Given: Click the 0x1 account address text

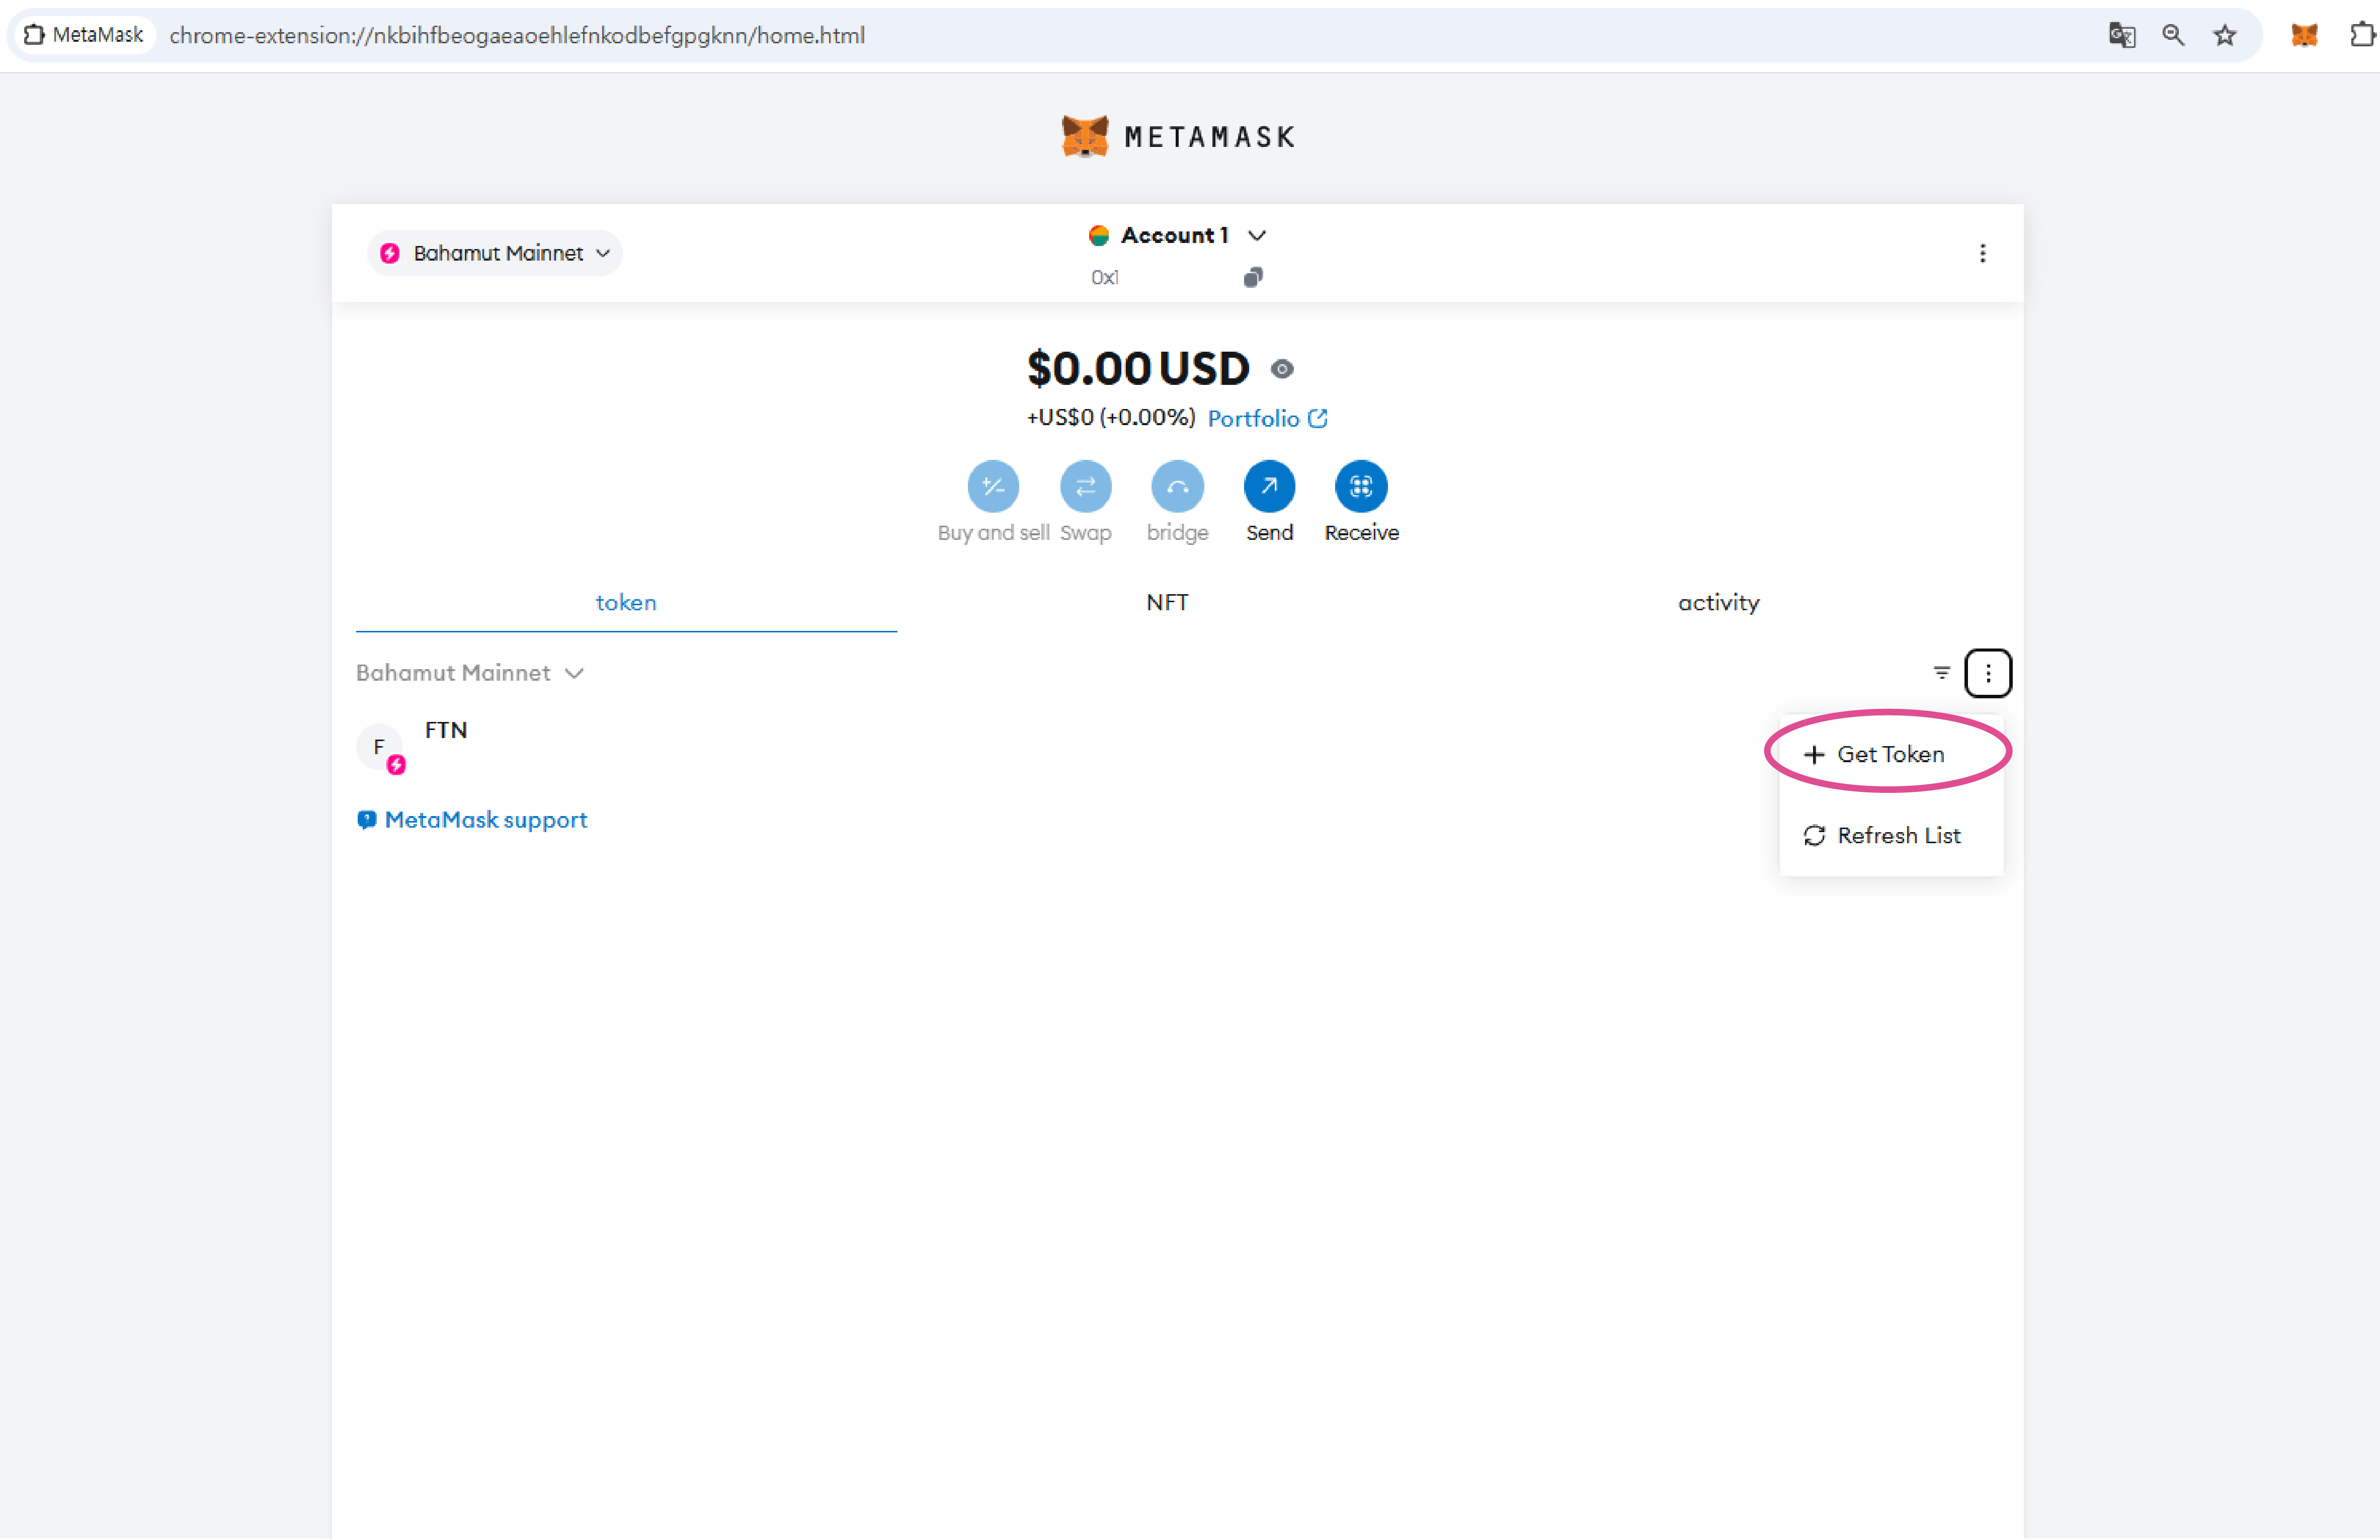Looking at the screenshot, I should coord(1104,277).
